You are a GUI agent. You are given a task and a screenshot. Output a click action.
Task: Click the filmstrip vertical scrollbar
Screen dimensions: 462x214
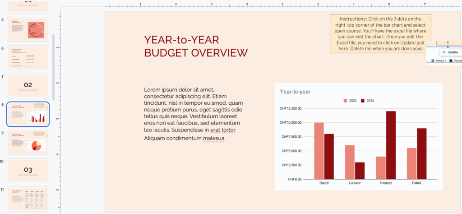coord(53,67)
